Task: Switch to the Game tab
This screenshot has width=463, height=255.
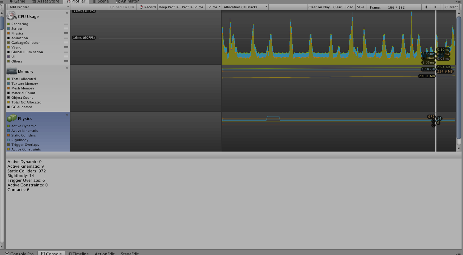Action: coord(17,1)
